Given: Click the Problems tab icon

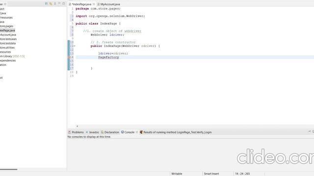Looking at the screenshot, I should tap(70, 132).
